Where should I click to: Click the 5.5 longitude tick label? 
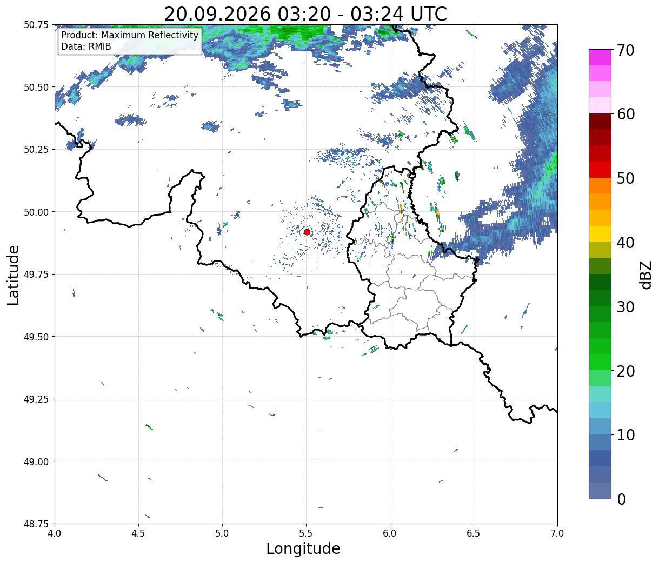click(x=306, y=533)
